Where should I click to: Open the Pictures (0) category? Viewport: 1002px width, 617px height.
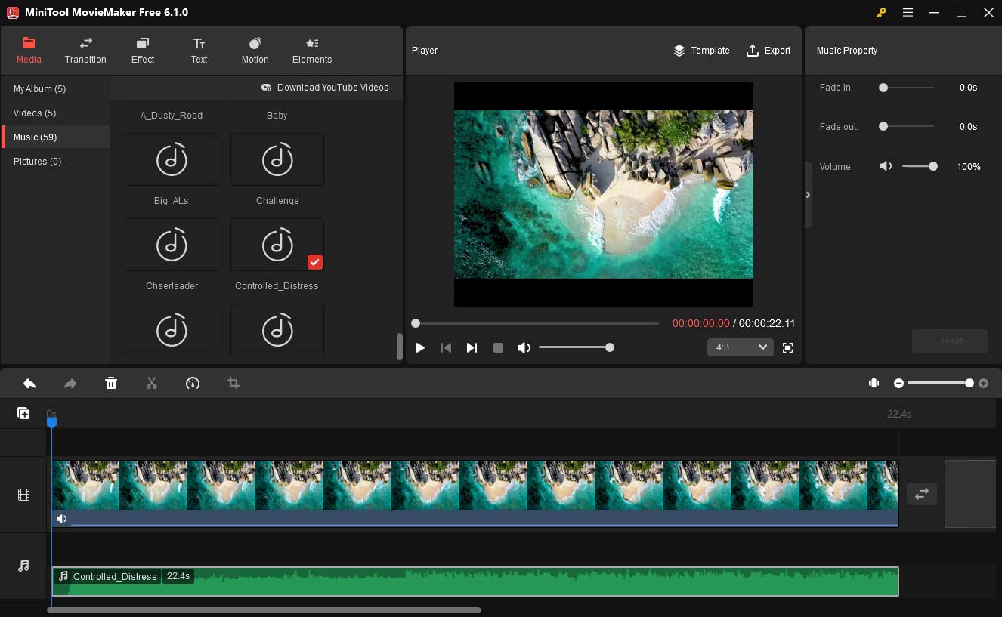pyautogui.click(x=37, y=162)
